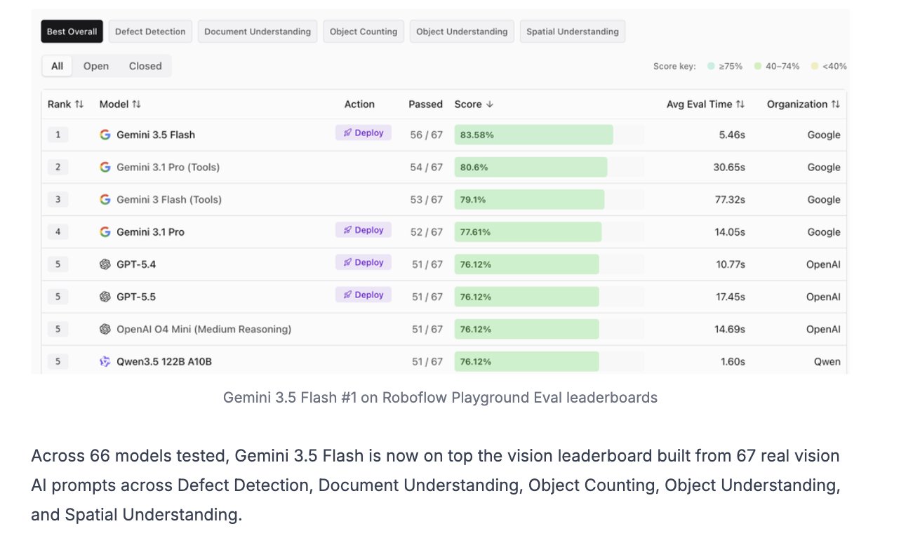The width and height of the screenshot is (920, 545).
Task: Click the Google logo beside Gemini 3.1 Pro (Tools)
Action: point(105,167)
